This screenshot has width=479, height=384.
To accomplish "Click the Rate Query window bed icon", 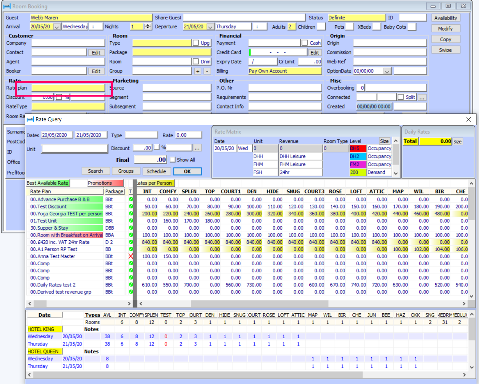I will pos(30,119).
